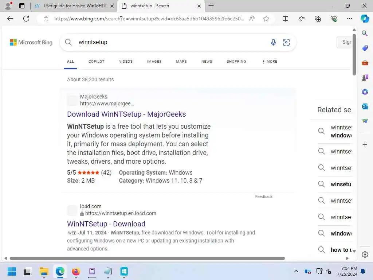Add a sidebar app with plus
The width and height of the screenshot is (373, 280).
[x=365, y=144]
